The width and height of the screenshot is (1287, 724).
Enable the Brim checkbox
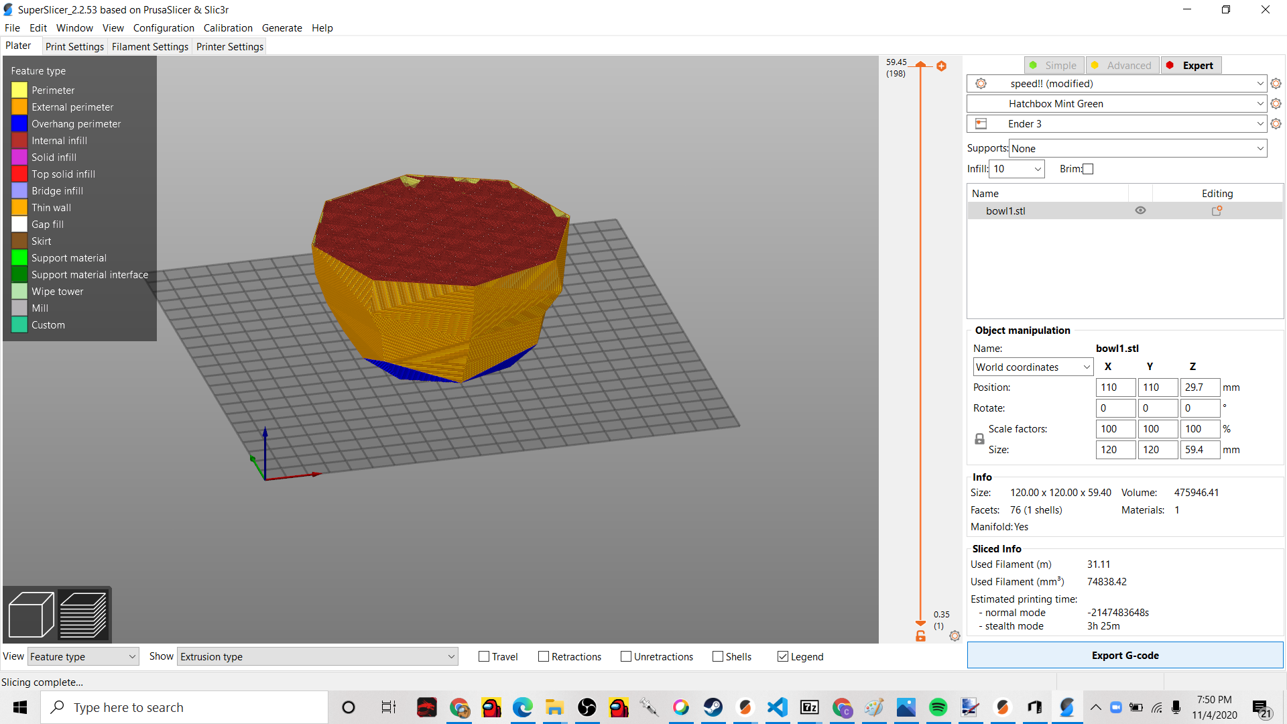click(x=1088, y=169)
